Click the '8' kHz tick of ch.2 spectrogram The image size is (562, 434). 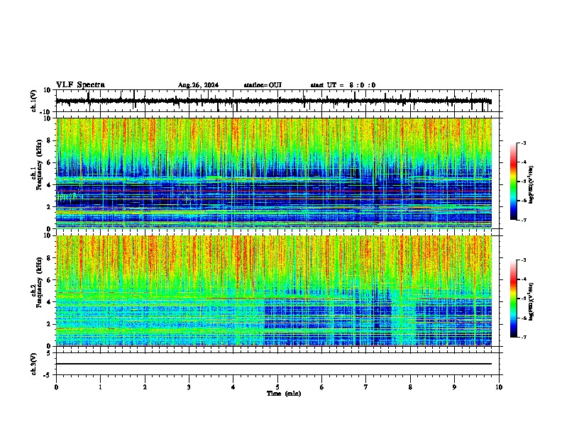[x=50, y=258]
